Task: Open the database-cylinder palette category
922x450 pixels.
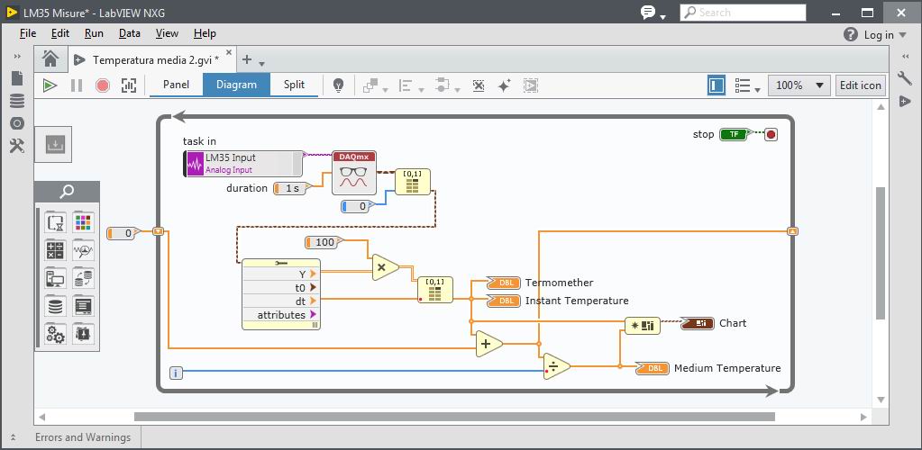Action: (56, 306)
